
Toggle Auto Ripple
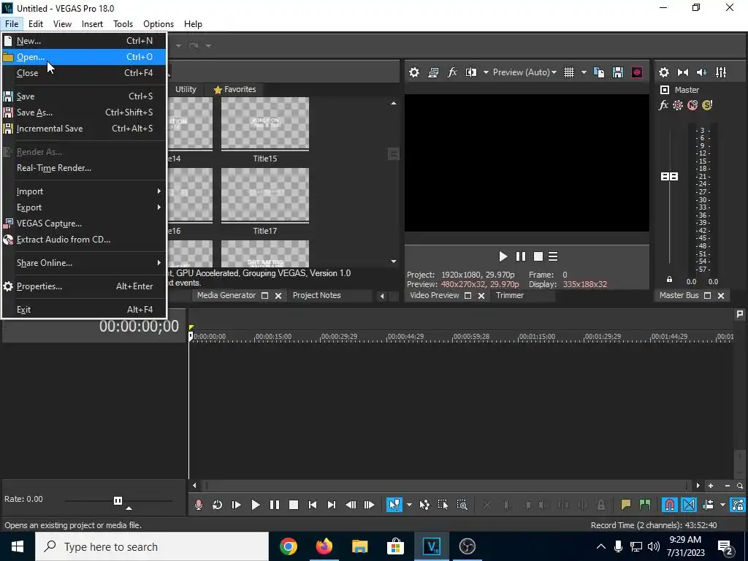click(708, 505)
